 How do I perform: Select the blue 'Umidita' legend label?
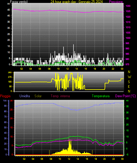click(25, 96)
